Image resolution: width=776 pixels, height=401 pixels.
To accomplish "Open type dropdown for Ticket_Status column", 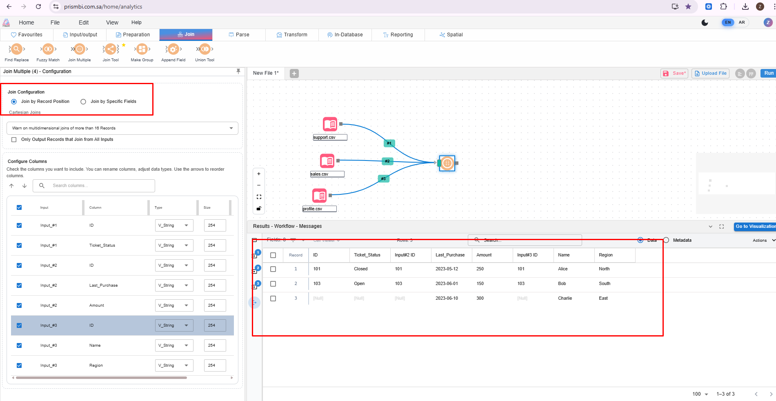I will [174, 245].
